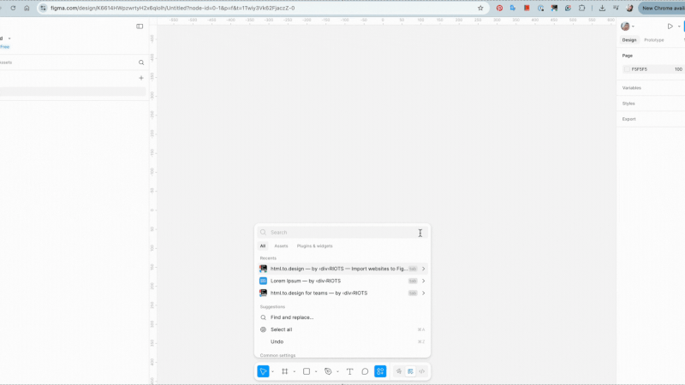Viewport: 685px width, 385px height.
Task: Bookmark this page with star icon
Action: tap(480, 8)
